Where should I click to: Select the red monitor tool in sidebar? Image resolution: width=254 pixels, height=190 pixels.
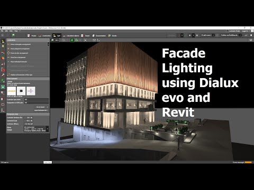pos(3,92)
